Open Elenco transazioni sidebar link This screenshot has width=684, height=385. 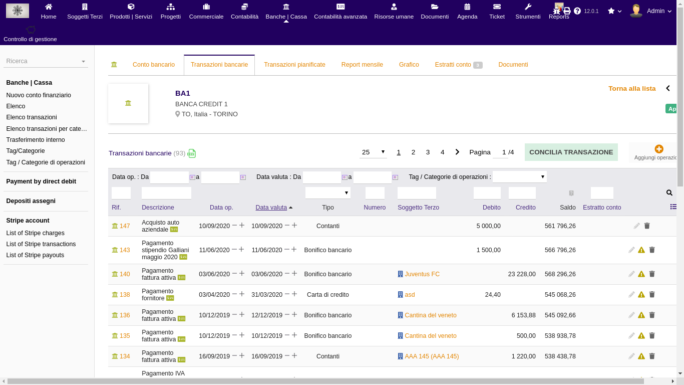32,117
